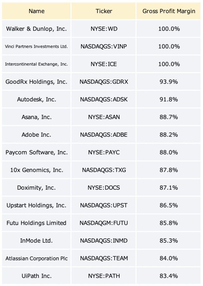Select the 93.9% margin cell
This screenshot has height=286, width=203.
point(169,82)
